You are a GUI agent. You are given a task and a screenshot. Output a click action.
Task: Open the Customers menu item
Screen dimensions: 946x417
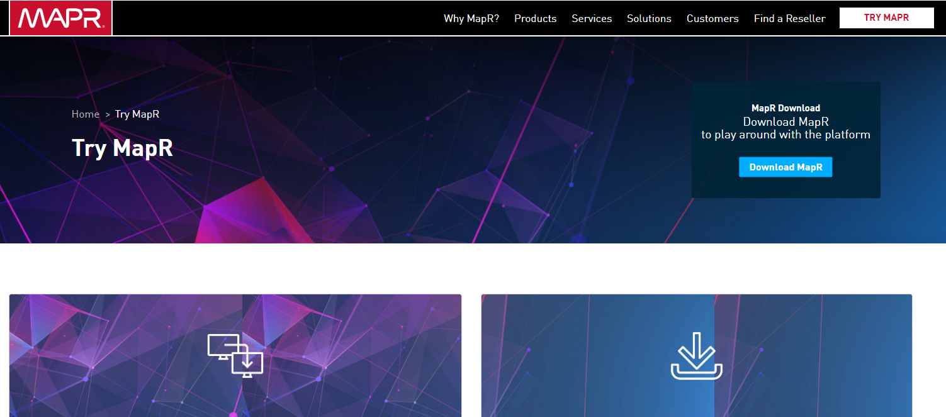pyautogui.click(x=712, y=18)
